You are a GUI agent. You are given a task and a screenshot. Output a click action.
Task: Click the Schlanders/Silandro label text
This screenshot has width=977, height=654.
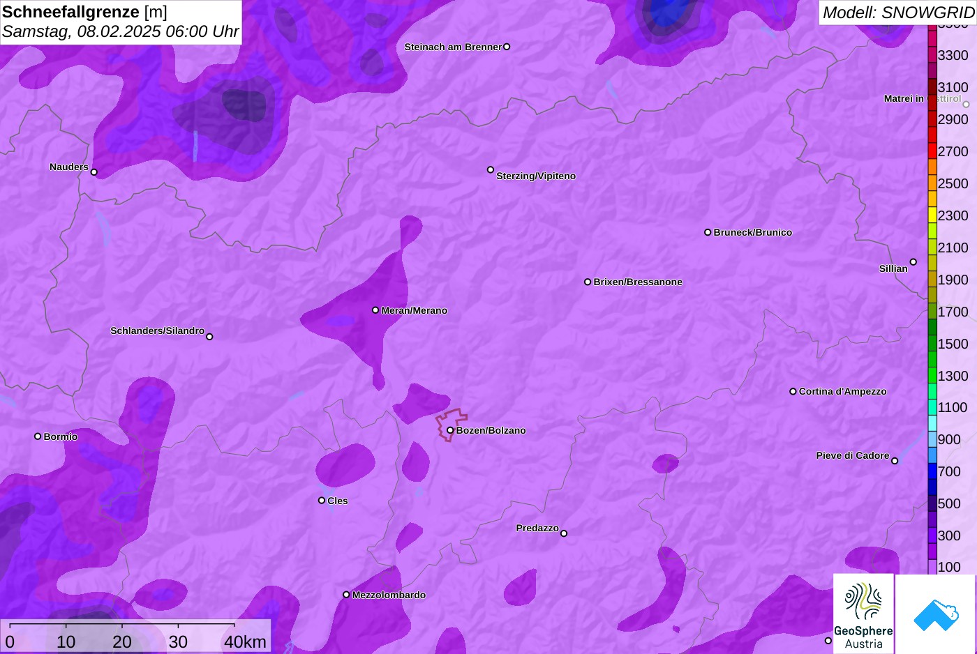point(158,330)
